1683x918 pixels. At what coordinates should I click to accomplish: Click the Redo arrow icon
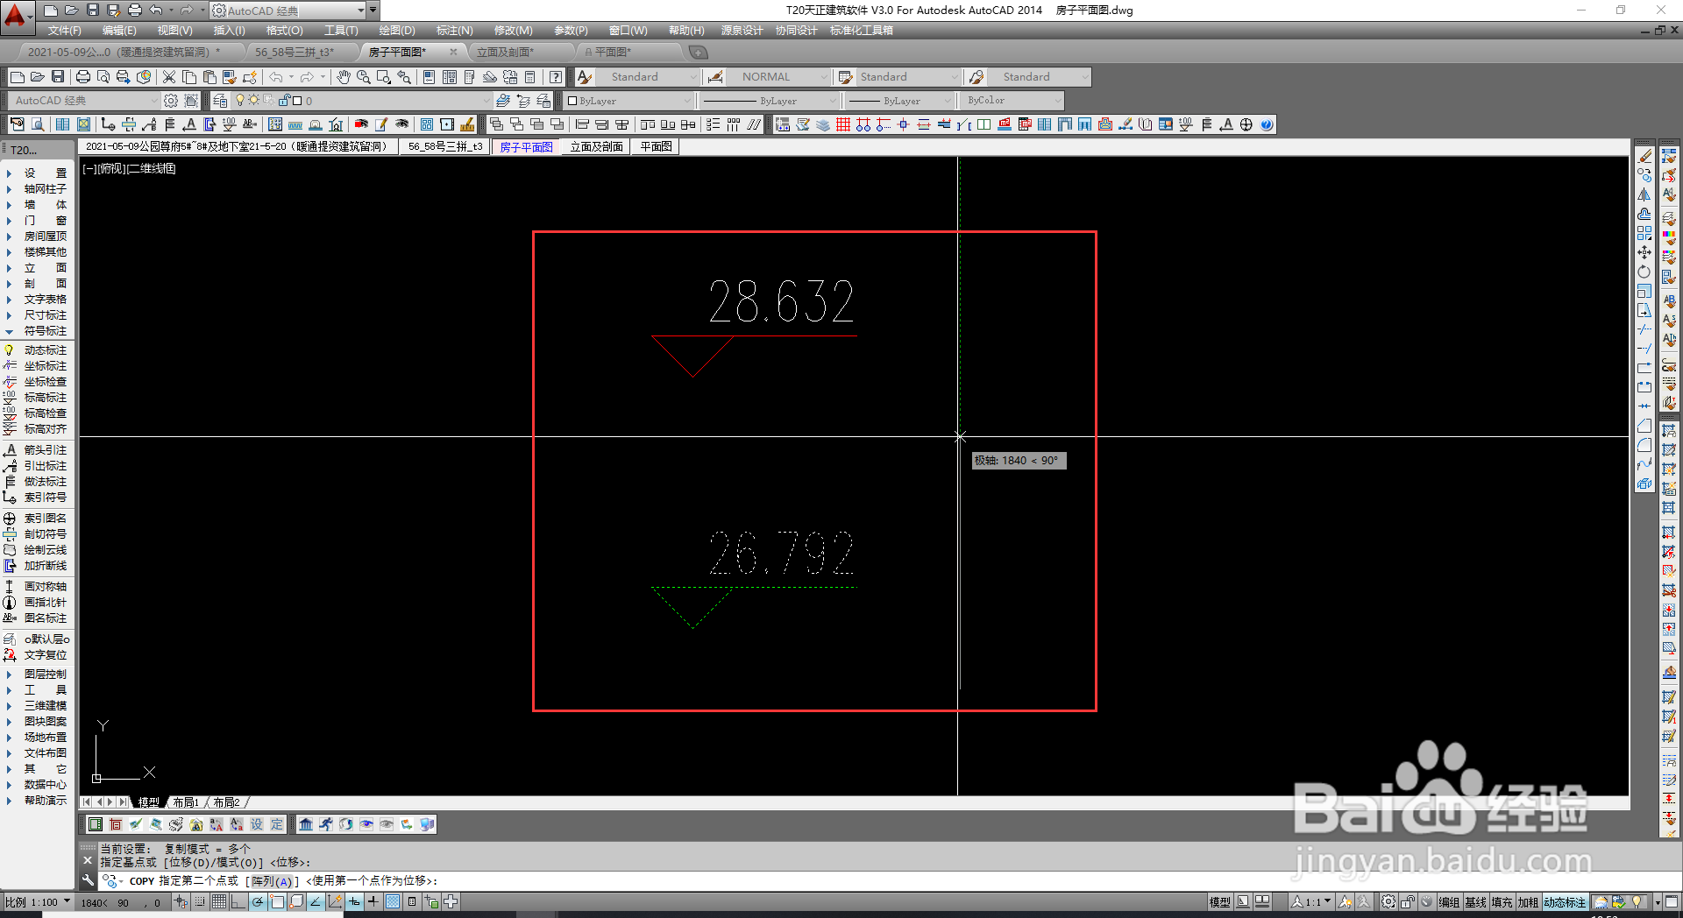[x=307, y=77]
